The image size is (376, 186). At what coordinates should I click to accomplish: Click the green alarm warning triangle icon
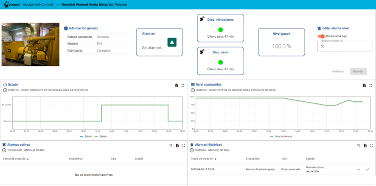point(172,42)
